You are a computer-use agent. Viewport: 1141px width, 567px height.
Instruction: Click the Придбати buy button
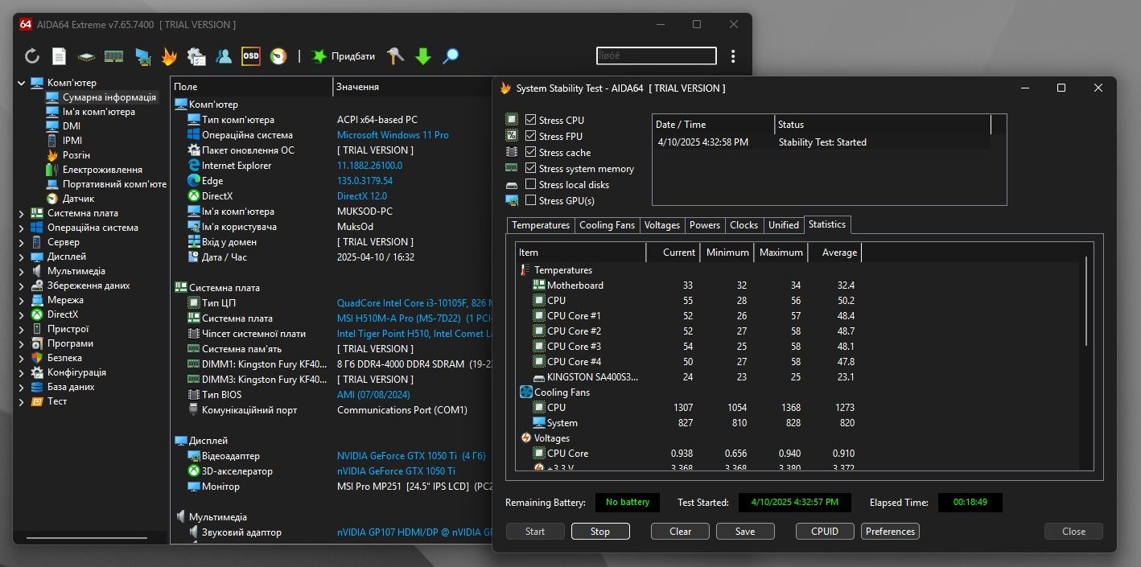click(343, 56)
